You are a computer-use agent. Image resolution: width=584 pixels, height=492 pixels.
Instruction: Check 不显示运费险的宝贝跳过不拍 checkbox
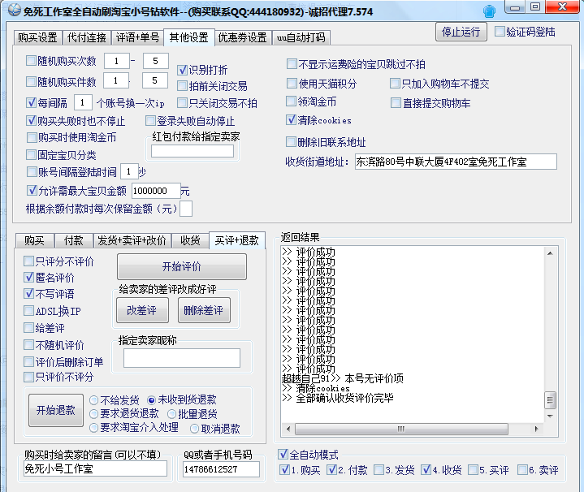tap(292, 63)
